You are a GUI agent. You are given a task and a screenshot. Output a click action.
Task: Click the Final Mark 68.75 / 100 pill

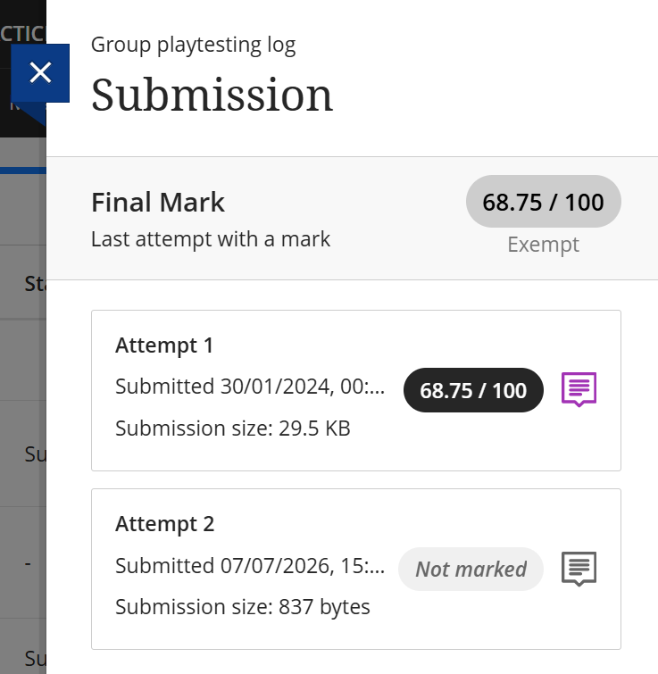click(x=543, y=202)
